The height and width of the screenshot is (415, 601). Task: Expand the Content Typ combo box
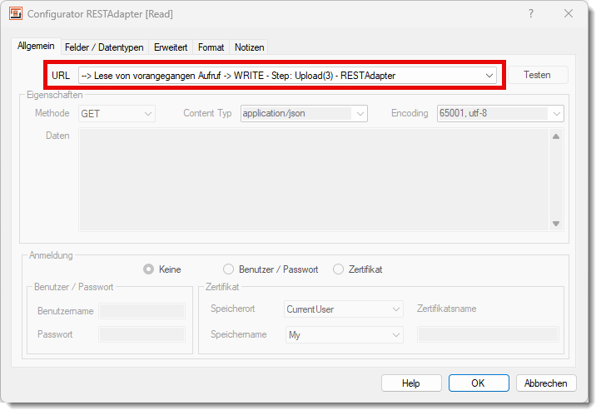point(360,114)
